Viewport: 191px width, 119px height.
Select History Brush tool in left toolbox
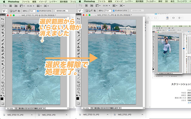(x=3, y=50)
